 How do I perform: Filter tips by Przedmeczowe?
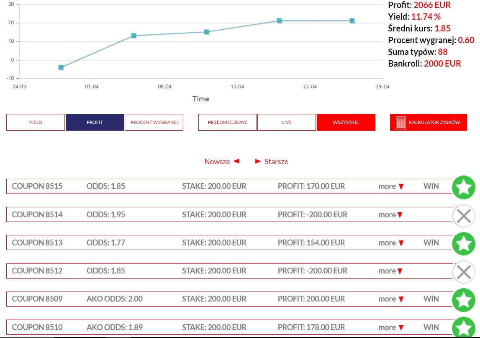tap(228, 122)
